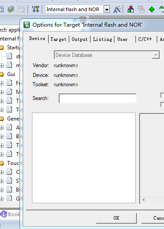Expand the 'F' file node under Gui
The width and height of the screenshot is (164, 229).
2,83
